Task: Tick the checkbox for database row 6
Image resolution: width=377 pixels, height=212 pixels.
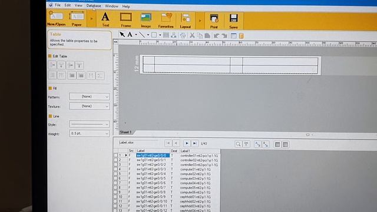Action: [115, 178]
